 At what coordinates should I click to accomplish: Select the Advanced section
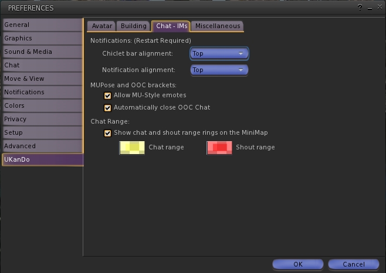pyautogui.click(x=42, y=146)
